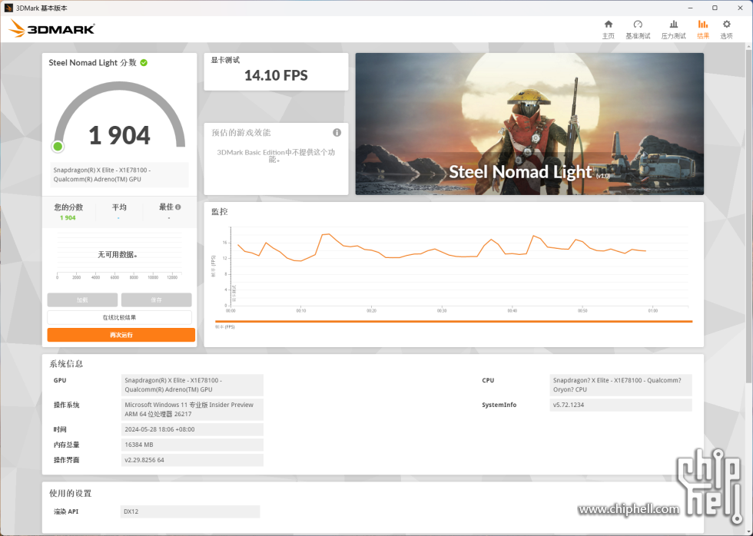Image resolution: width=753 pixels, height=536 pixels.
Task: Click the greyed-out 保存 button
Action: pos(157,300)
